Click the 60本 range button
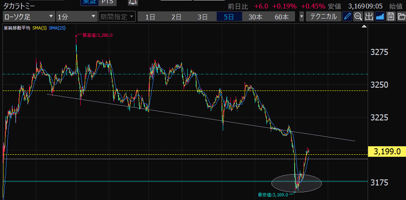The width and height of the screenshot is (406, 200). [x=282, y=17]
